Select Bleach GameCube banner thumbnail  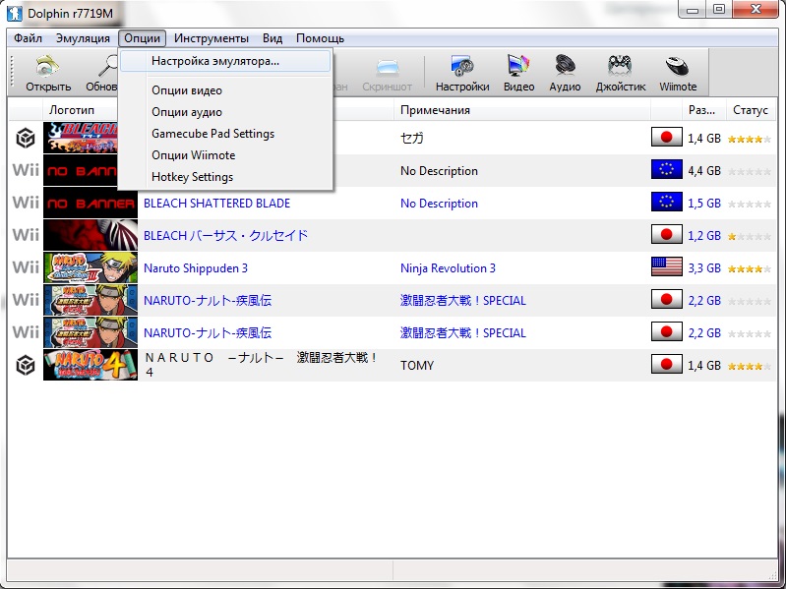[x=81, y=138]
